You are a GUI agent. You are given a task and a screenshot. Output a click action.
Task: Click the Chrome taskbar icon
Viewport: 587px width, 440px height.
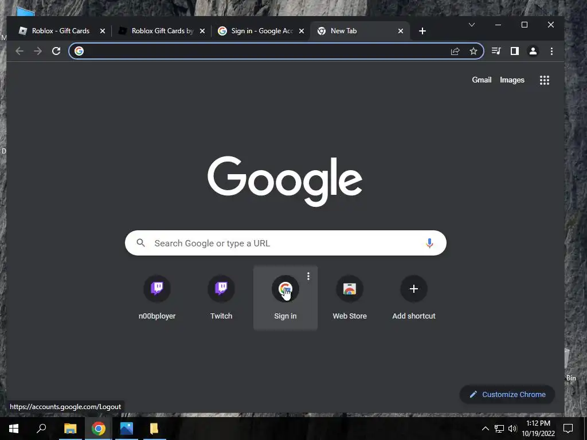pos(99,429)
